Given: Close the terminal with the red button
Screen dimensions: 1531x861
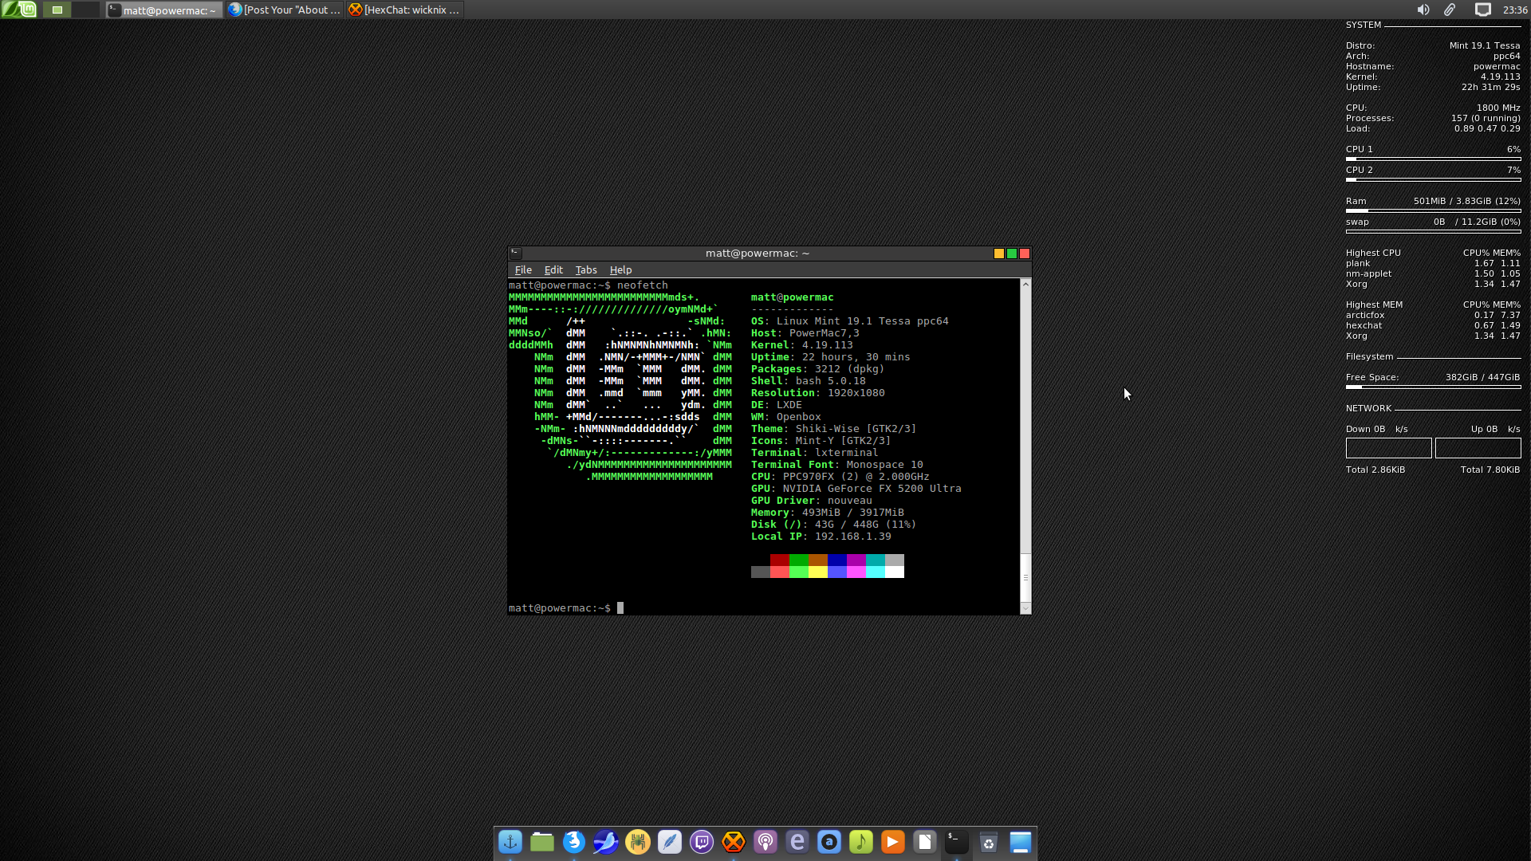Looking at the screenshot, I should click(x=1025, y=254).
